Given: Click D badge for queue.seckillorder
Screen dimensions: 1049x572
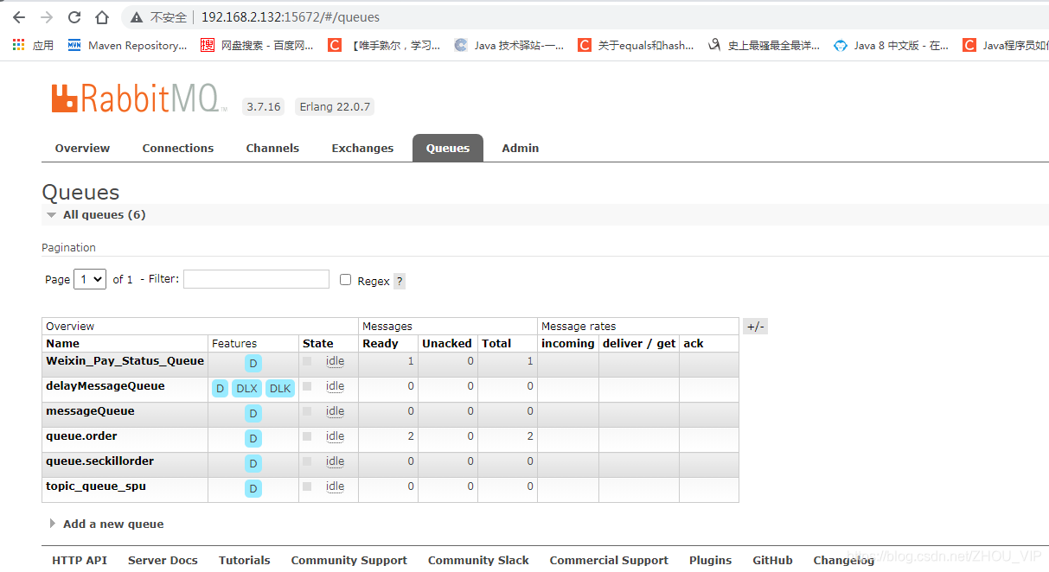Looking at the screenshot, I should coord(253,464).
